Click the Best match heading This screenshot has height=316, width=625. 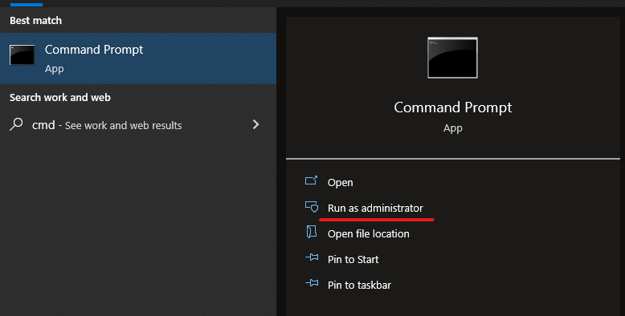click(x=36, y=20)
